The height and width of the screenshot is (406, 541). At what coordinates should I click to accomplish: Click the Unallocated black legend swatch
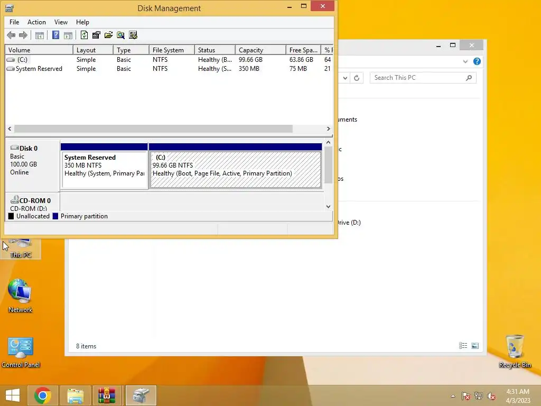pyautogui.click(x=11, y=216)
